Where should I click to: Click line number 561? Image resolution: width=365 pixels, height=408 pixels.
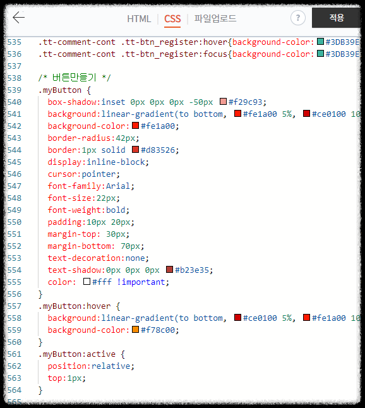15,354
